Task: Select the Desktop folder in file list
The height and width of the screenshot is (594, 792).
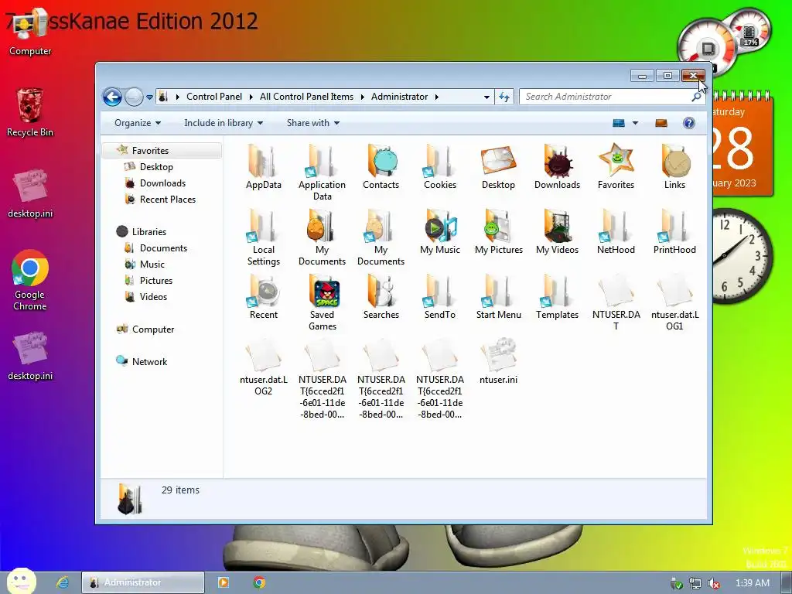Action: point(499,167)
